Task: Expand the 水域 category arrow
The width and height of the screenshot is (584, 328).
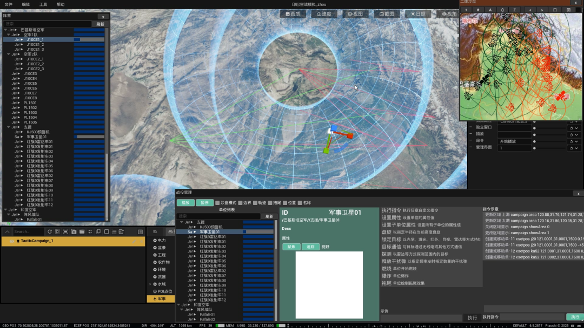Action: [x=150, y=284]
